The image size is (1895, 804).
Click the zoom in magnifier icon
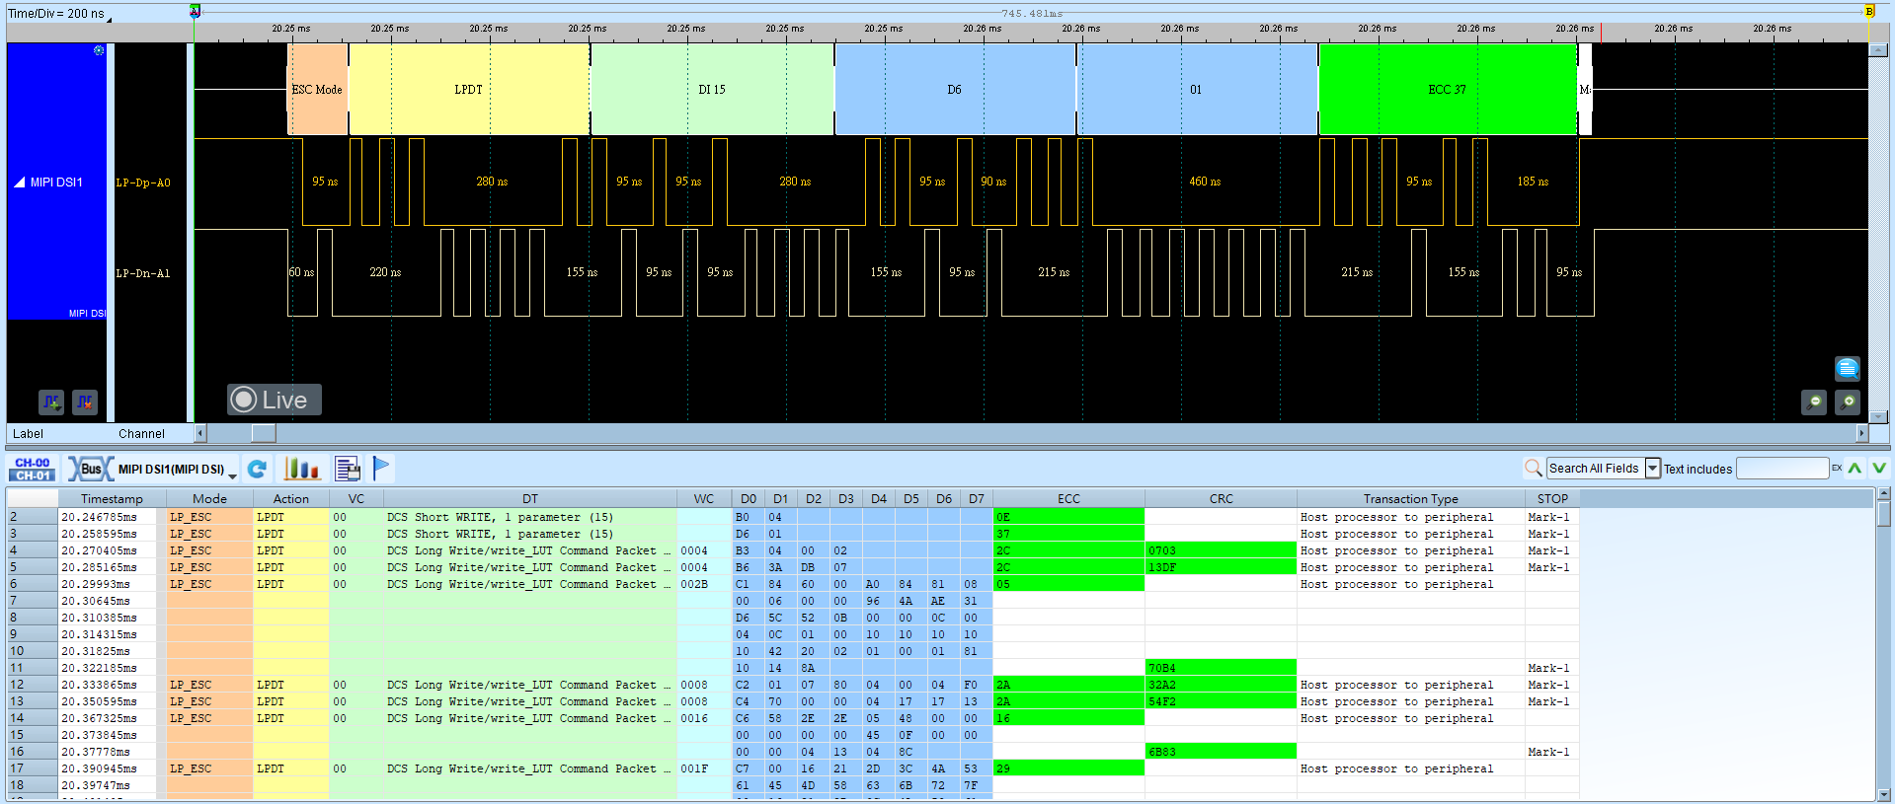click(x=1848, y=402)
